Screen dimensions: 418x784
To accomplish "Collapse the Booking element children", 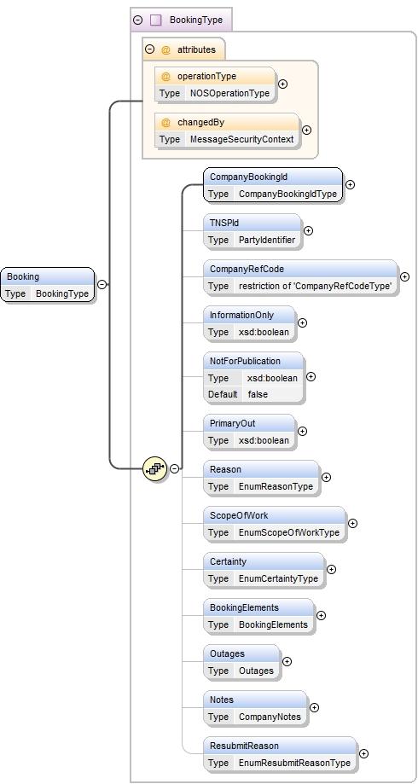I will 102,284.
